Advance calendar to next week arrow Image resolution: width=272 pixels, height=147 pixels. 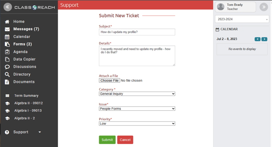[x=264, y=39]
